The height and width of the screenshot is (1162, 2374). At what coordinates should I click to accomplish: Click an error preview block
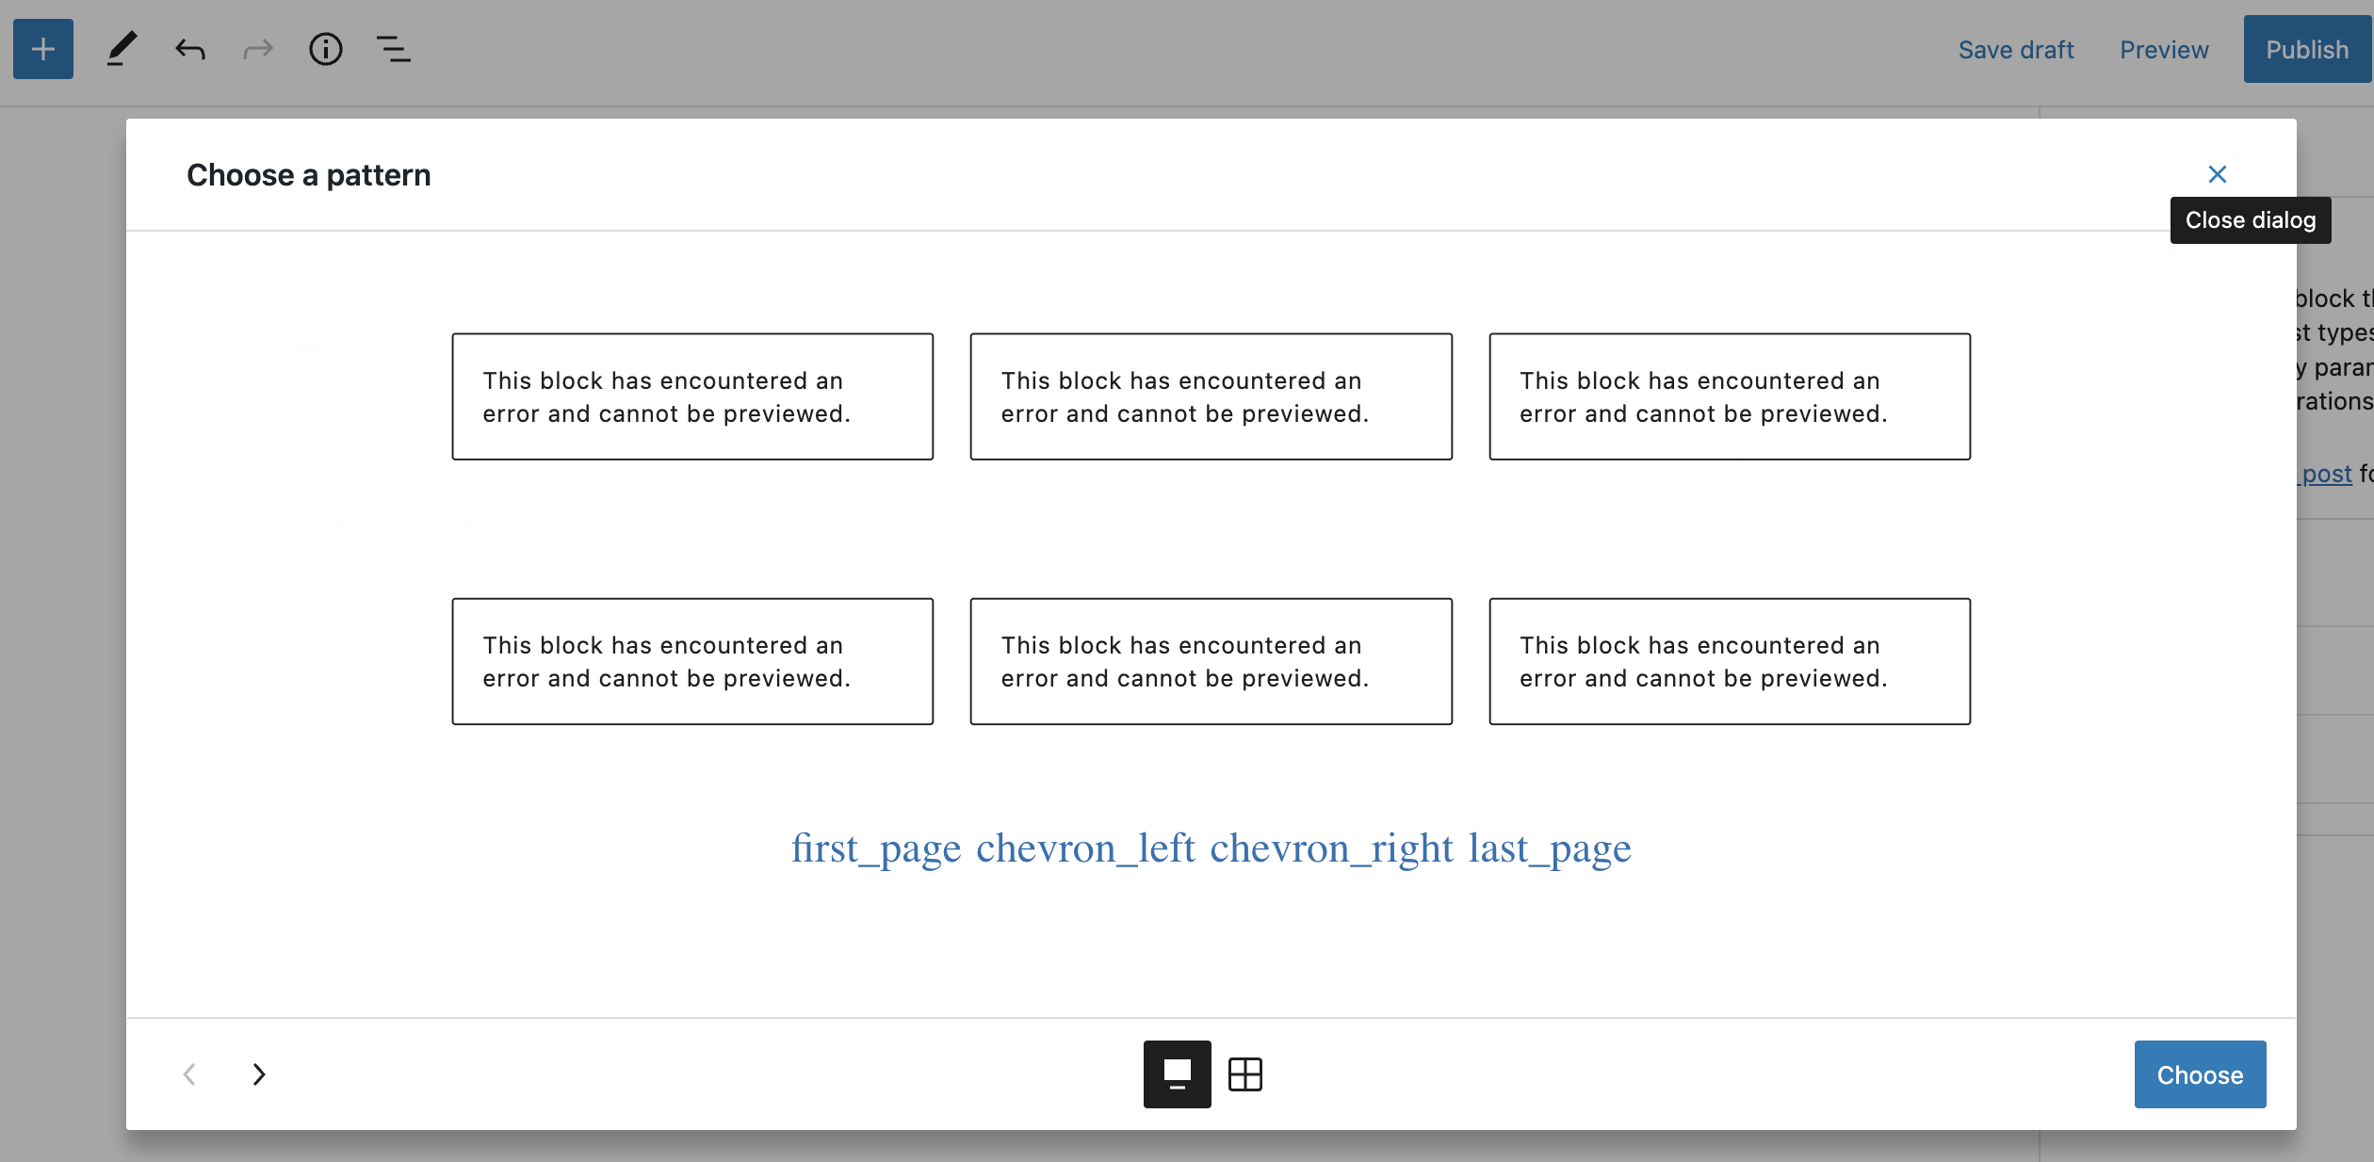click(x=692, y=396)
